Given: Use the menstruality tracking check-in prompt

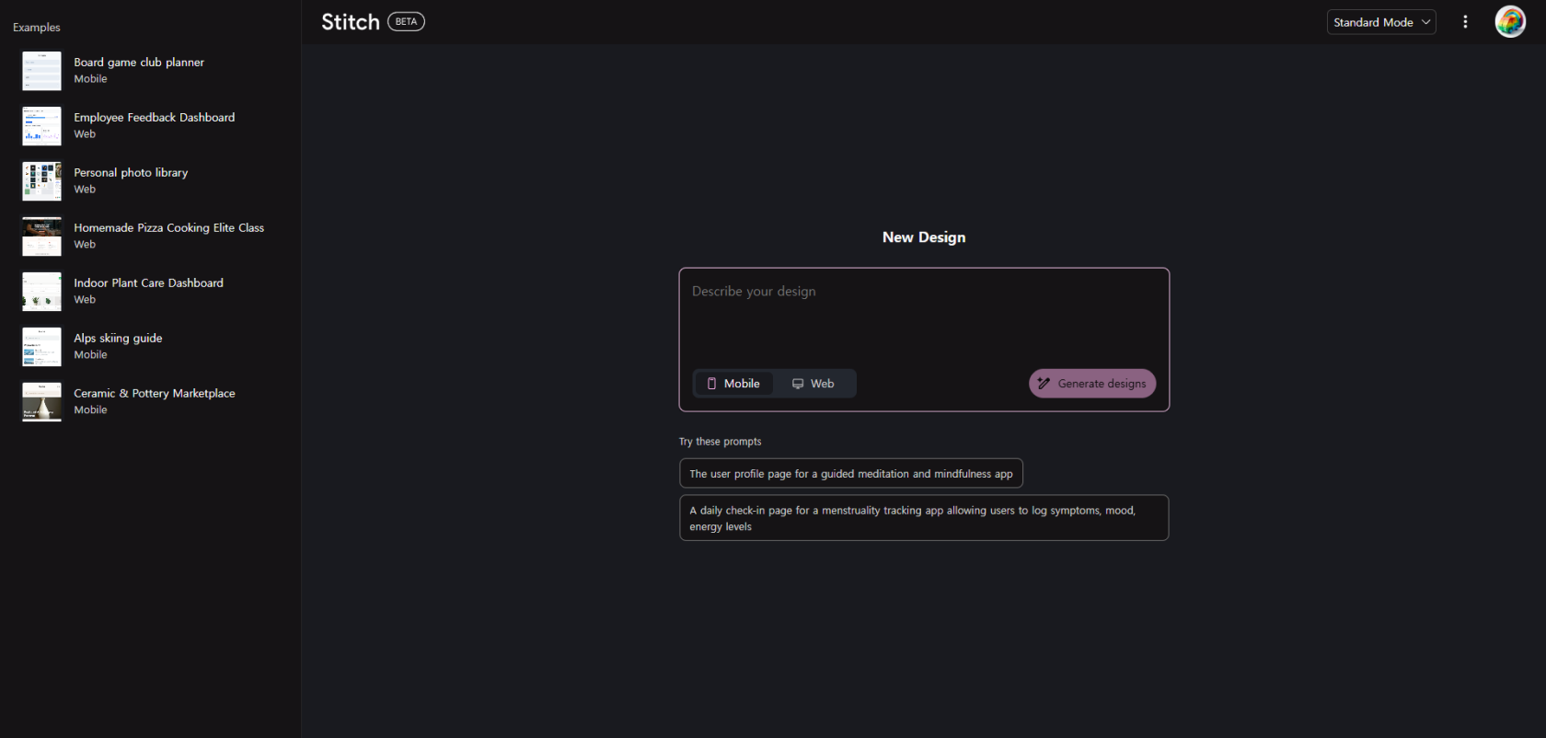Looking at the screenshot, I should tap(923, 518).
